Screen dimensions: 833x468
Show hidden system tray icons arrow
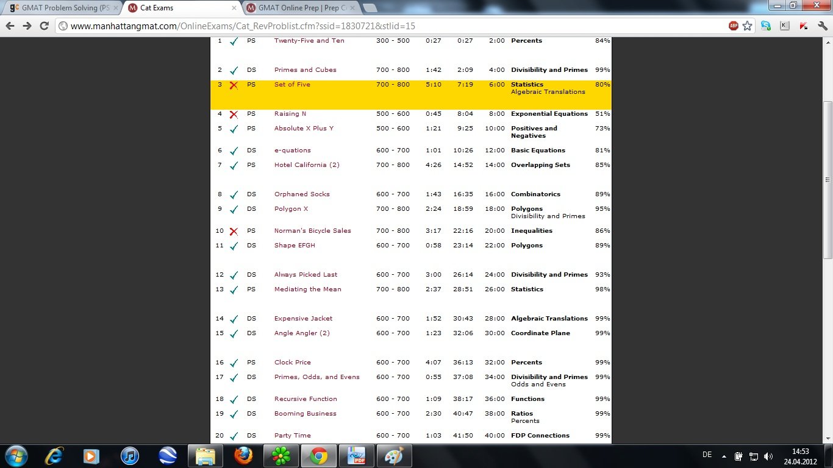pos(724,456)
